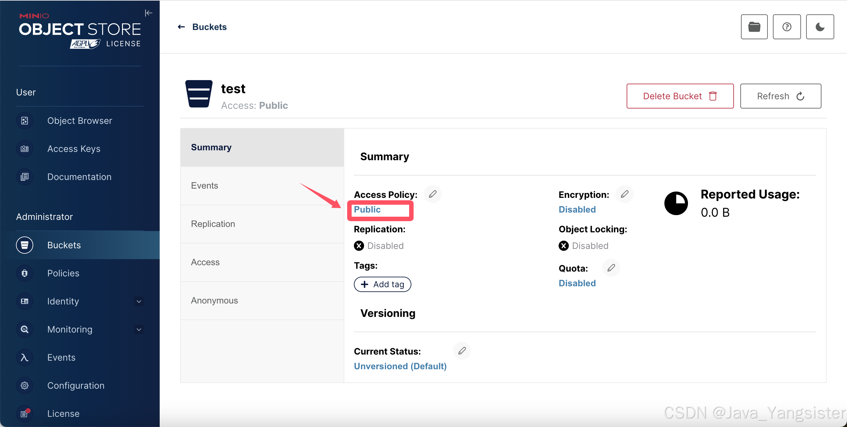Edit Encryption with the pencil icon
This screenshot has height=427, width=847.
point(624,194)
